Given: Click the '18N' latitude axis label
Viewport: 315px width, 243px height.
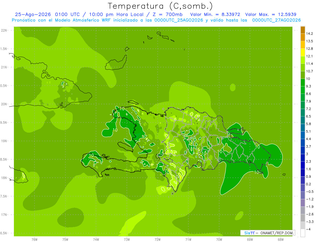Looking at the screenshot, I should tap(4, 178).
